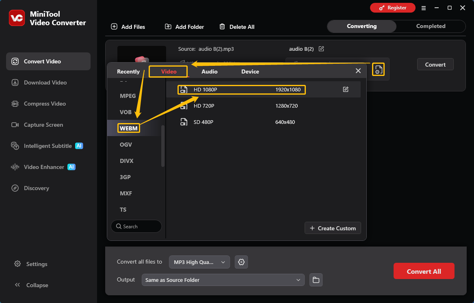Open the hamburger menu in title bar

click(x=424, y=8)
